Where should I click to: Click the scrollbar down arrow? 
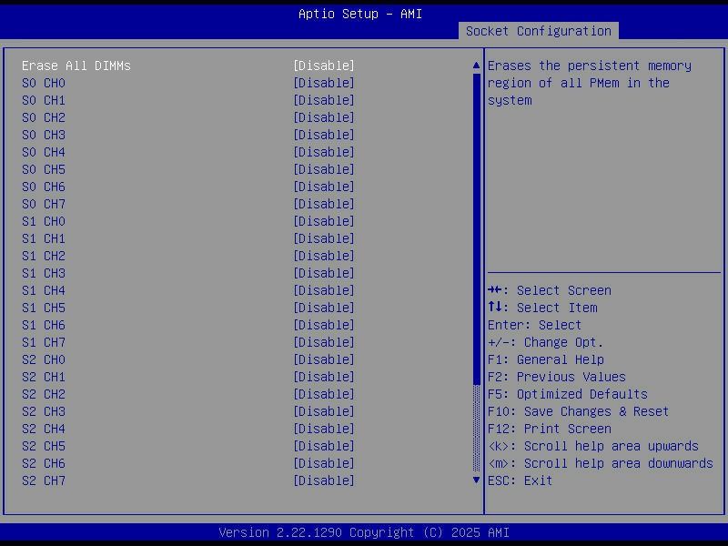point(476,480)
